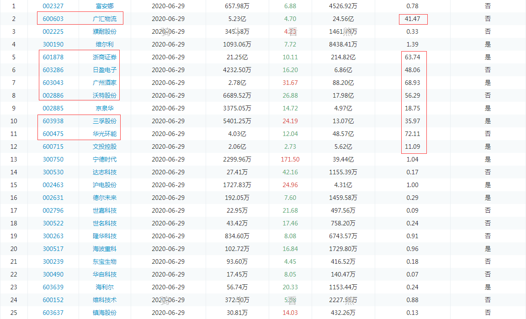Click stock code 603639
The image size is (526, 319).
pos(53,287)
